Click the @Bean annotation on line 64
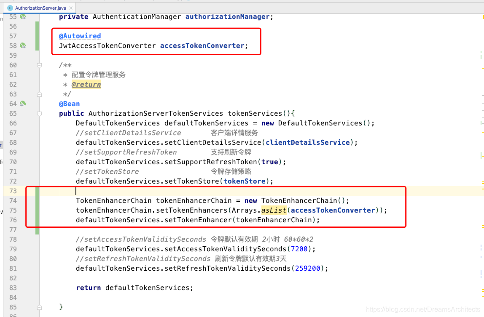The height and width of the screenshot is (317, 484). [x=70, y=104]
